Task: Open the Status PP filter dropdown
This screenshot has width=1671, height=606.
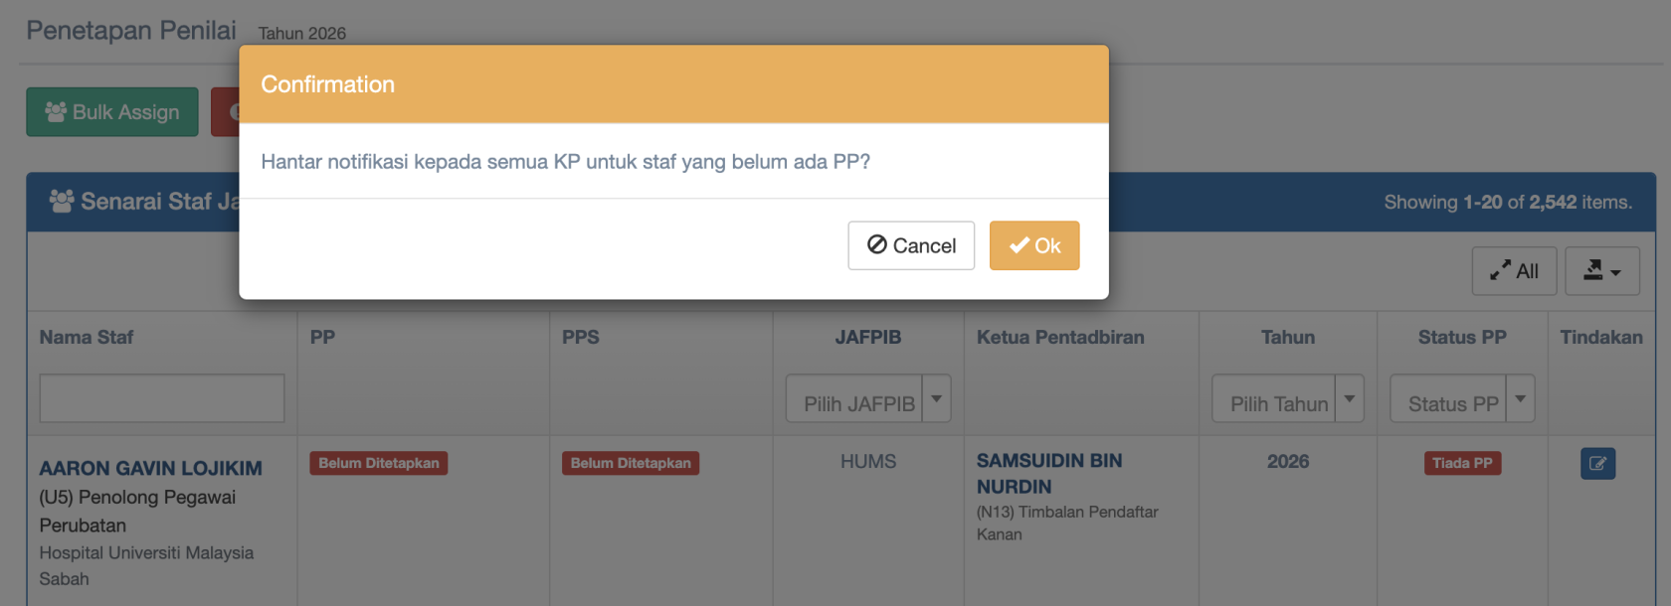Action: (1462, 399)
